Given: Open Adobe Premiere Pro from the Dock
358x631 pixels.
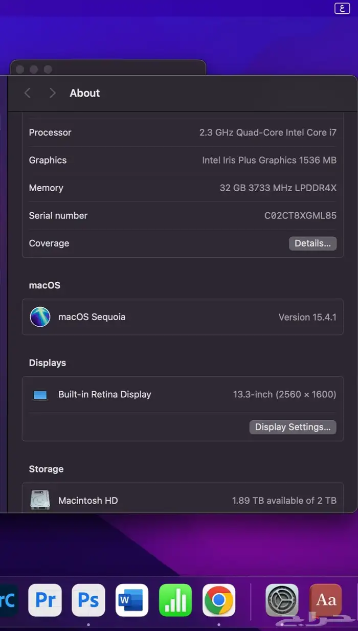Looking at the screenshot, I should point(45,600).
